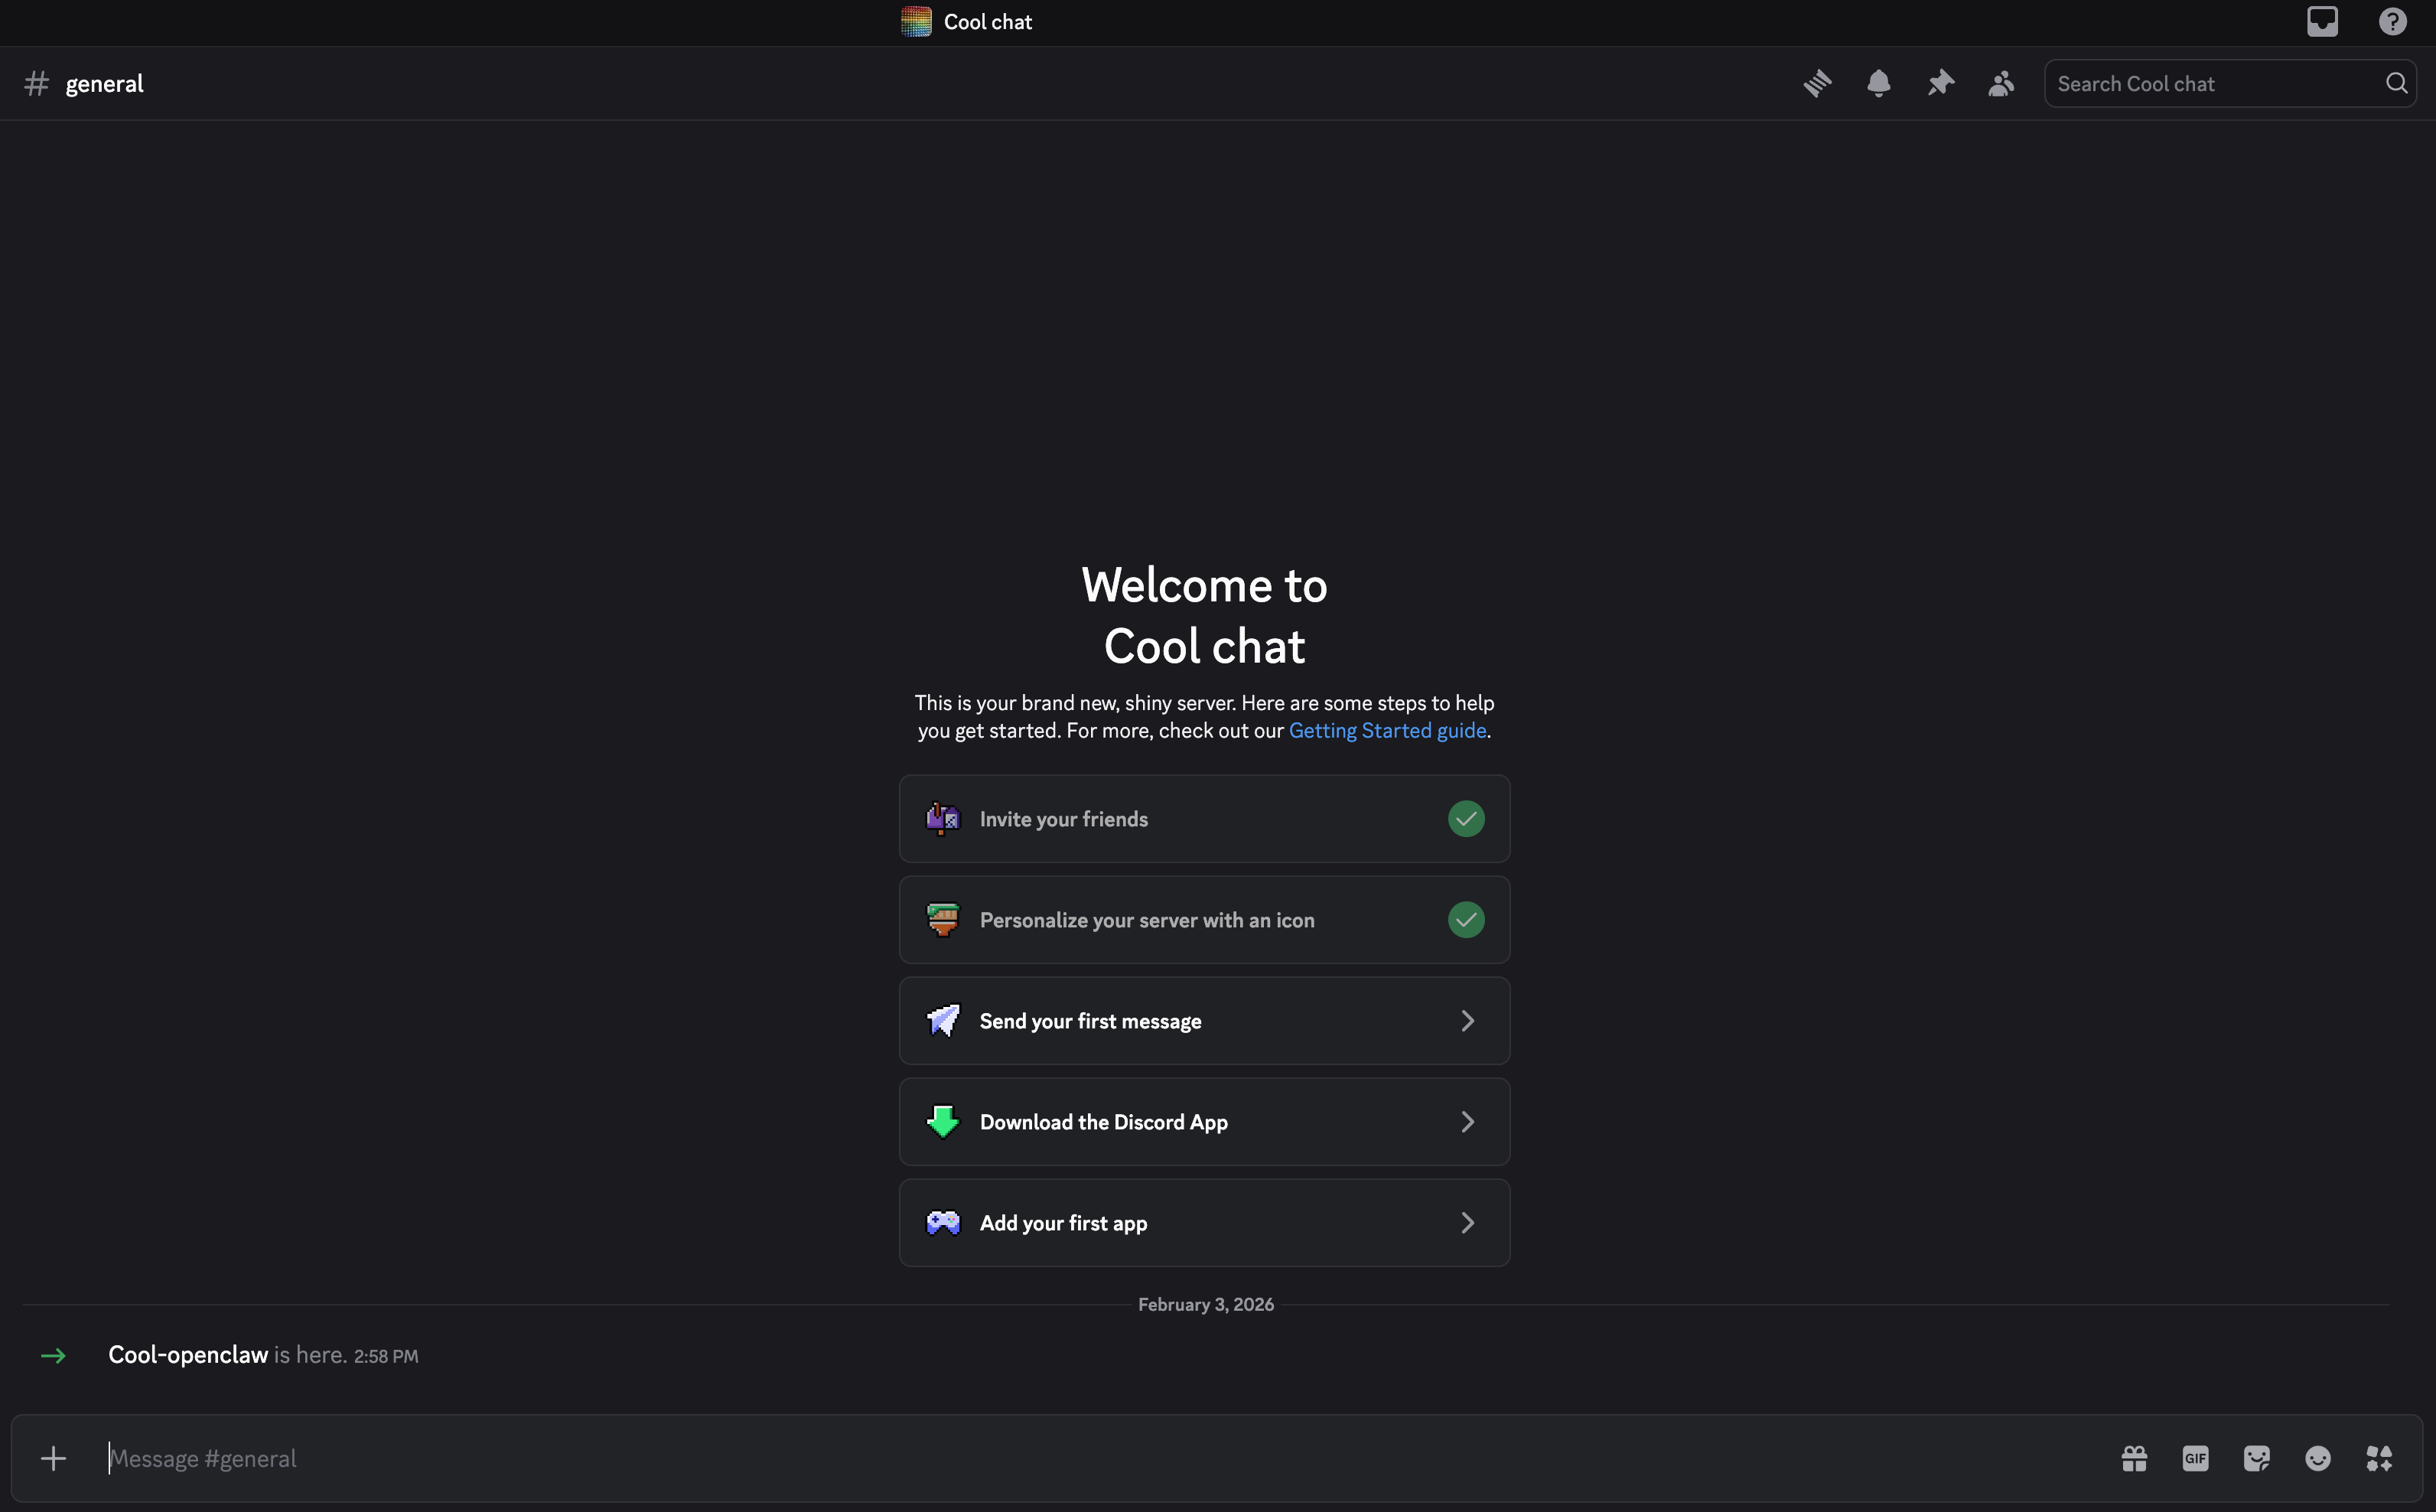Open the notification settings bell
The image size is (2436, 1512).
1878,83
